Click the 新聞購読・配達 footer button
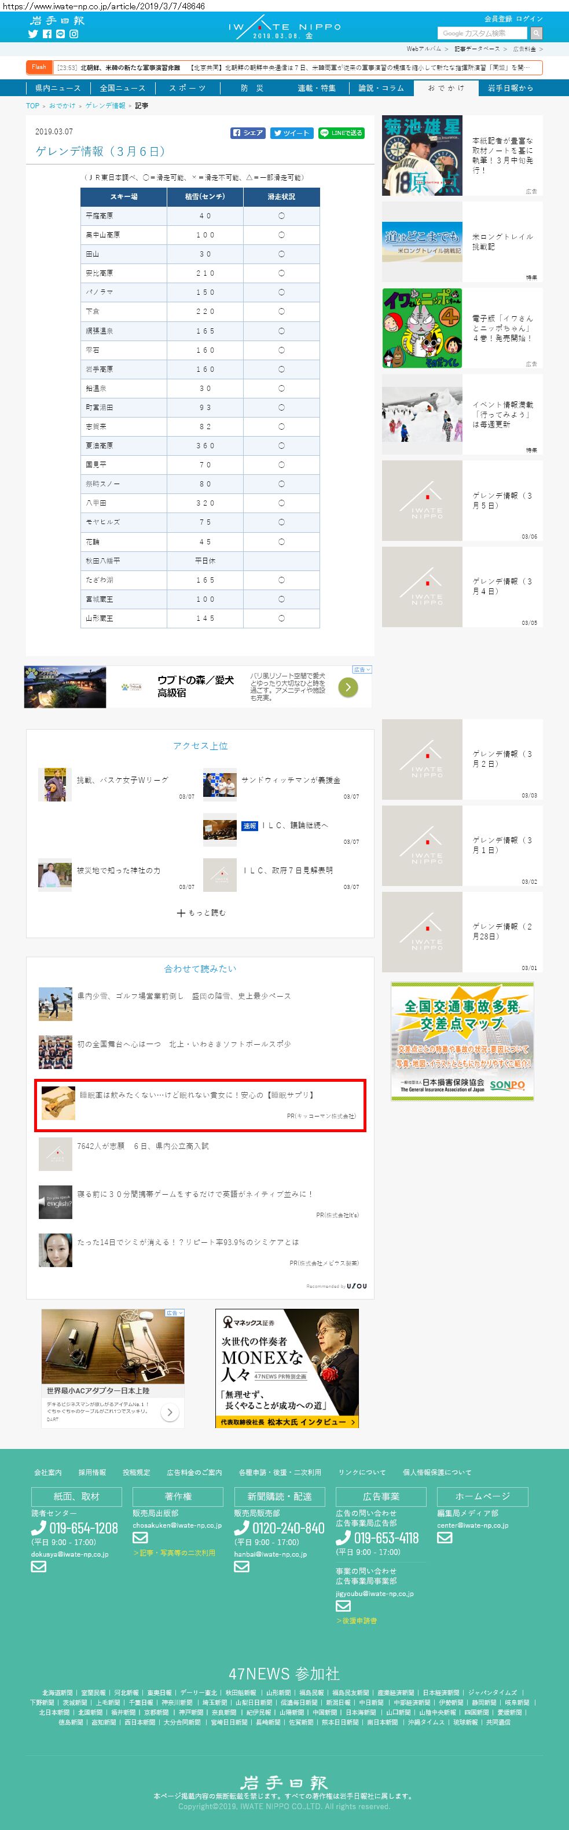The width and height of the screenshot is (569, 1830). coord(279,1496)
